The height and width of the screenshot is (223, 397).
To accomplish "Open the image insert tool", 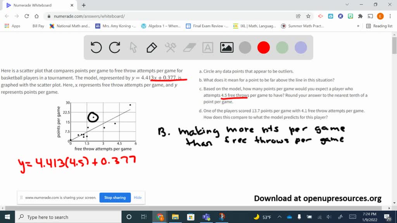I will (227, 47).
